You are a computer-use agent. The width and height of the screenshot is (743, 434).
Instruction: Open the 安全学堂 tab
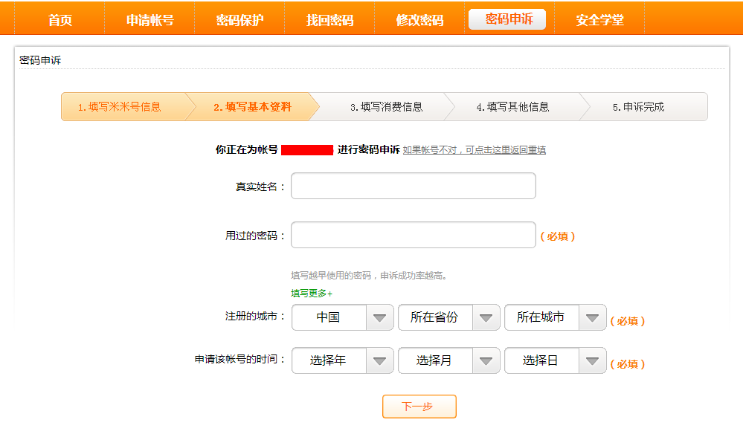pyautogui.click(x=599, y=20)
